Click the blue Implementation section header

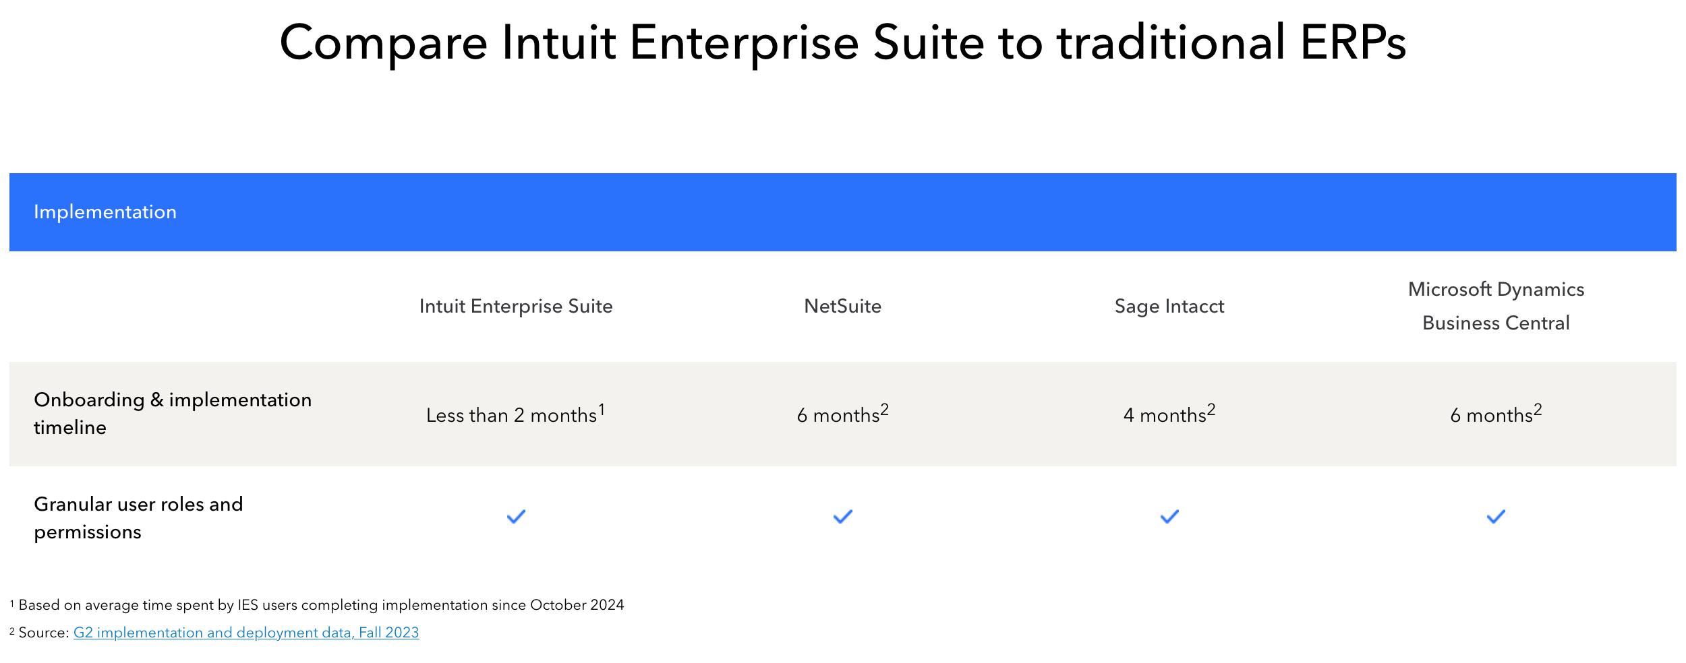[x=843, y=212]
